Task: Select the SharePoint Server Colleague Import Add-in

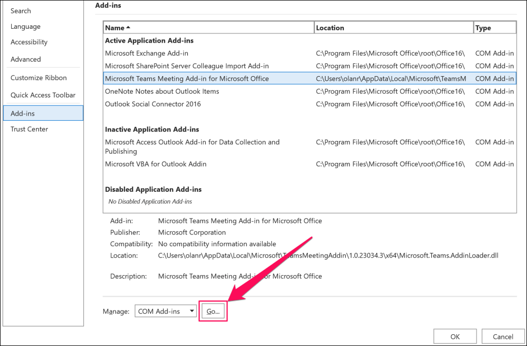Action: pyautogui.click(x=187, y=66)
